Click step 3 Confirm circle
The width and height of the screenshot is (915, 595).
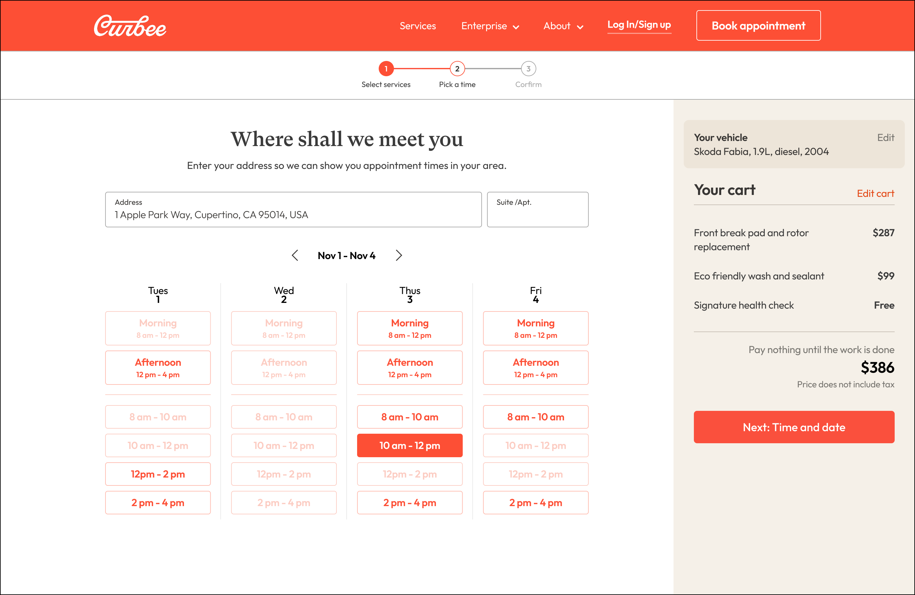click(528, 69)
